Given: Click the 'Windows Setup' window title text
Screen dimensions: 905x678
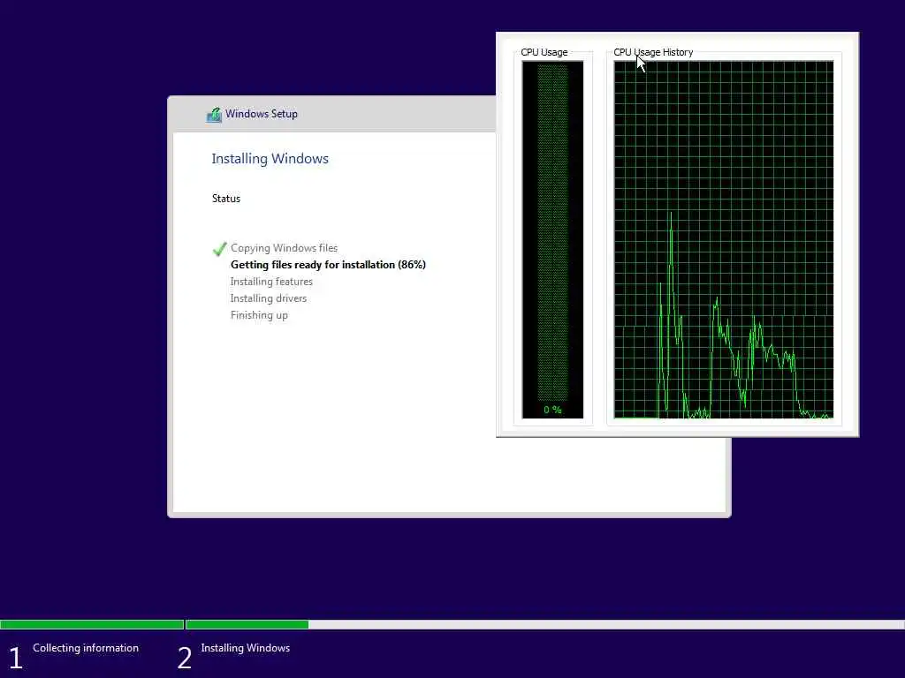Looking at the screenshot, I should [261, 114].
